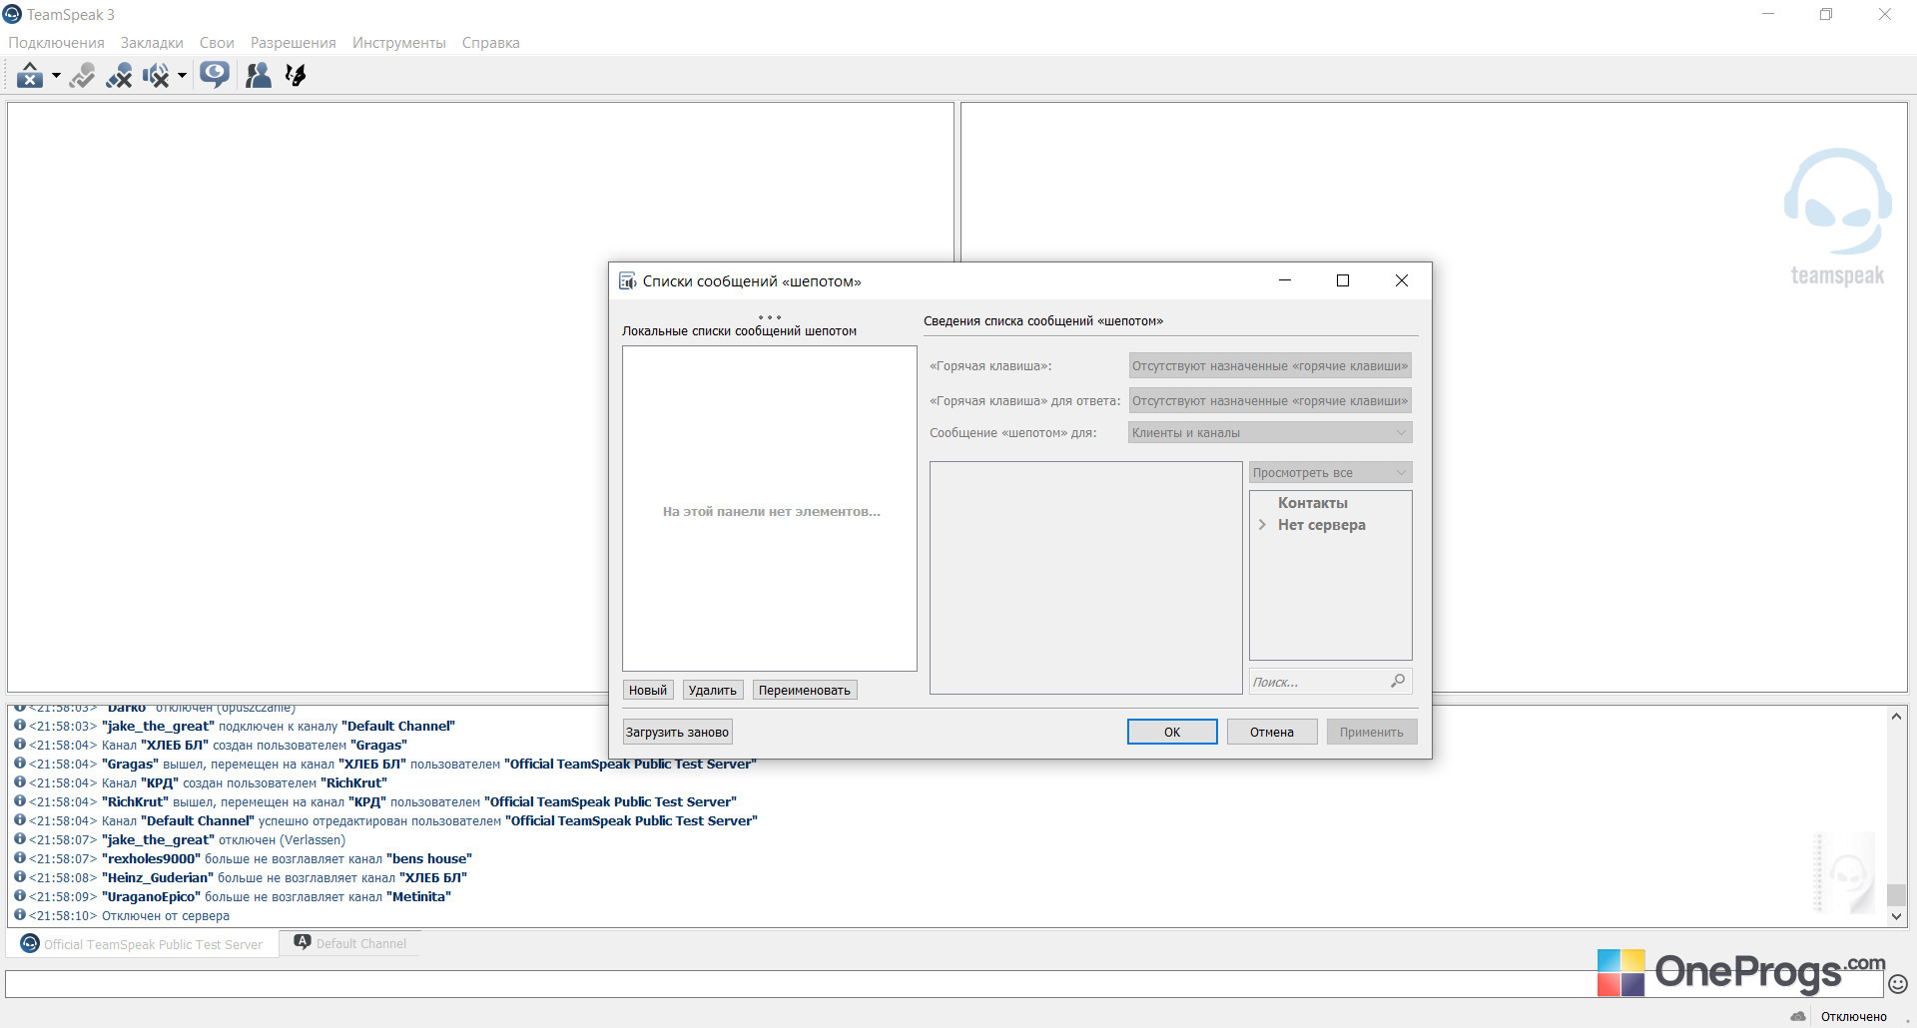Open dropdown arrow next to mute speakers

(x=182, y=76)
